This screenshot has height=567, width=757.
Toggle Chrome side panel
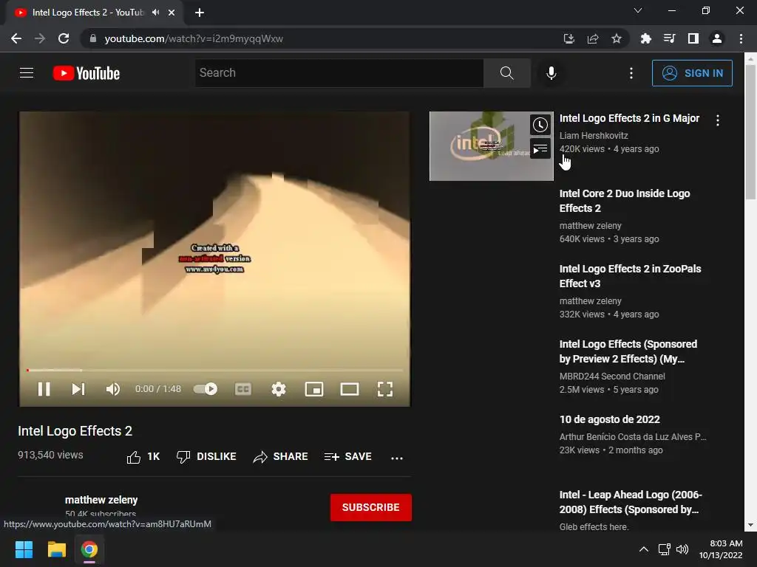click(693, 38)
